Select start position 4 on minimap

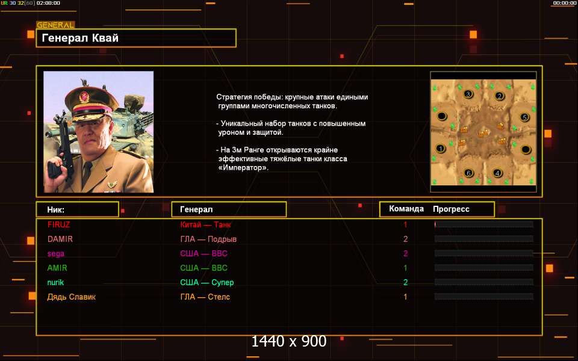[497, 173]
